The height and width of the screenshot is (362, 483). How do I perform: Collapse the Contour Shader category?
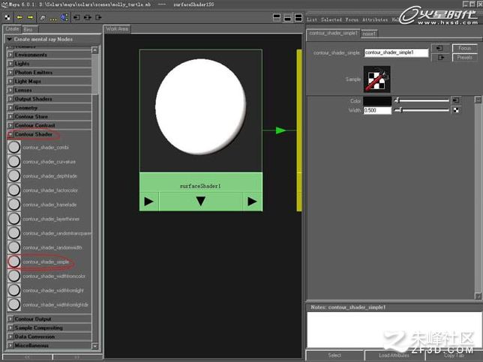10,134
